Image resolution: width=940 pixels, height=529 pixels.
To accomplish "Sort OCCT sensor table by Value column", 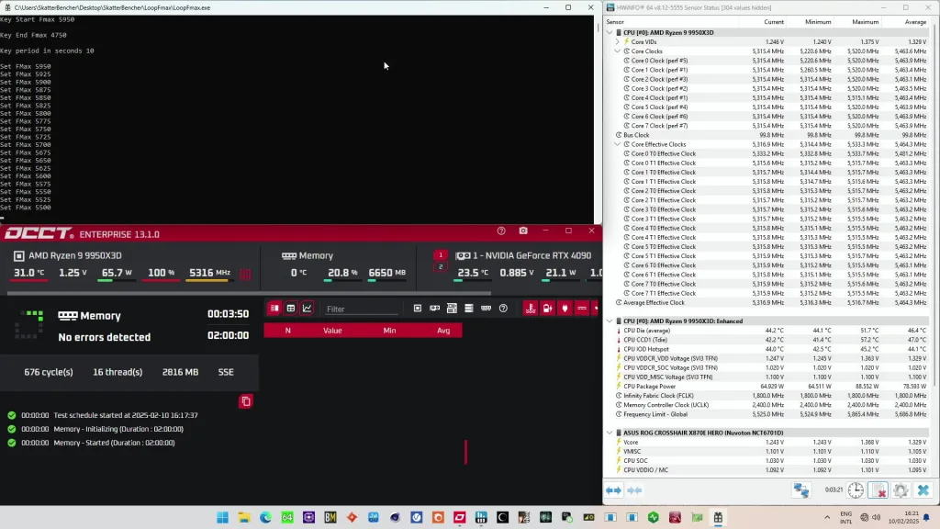I will point(332,331).
